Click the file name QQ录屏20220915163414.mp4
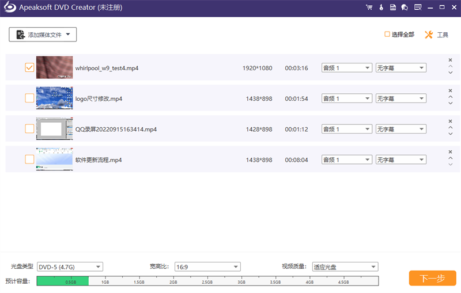The image size is (461, 293). (116, 129)
